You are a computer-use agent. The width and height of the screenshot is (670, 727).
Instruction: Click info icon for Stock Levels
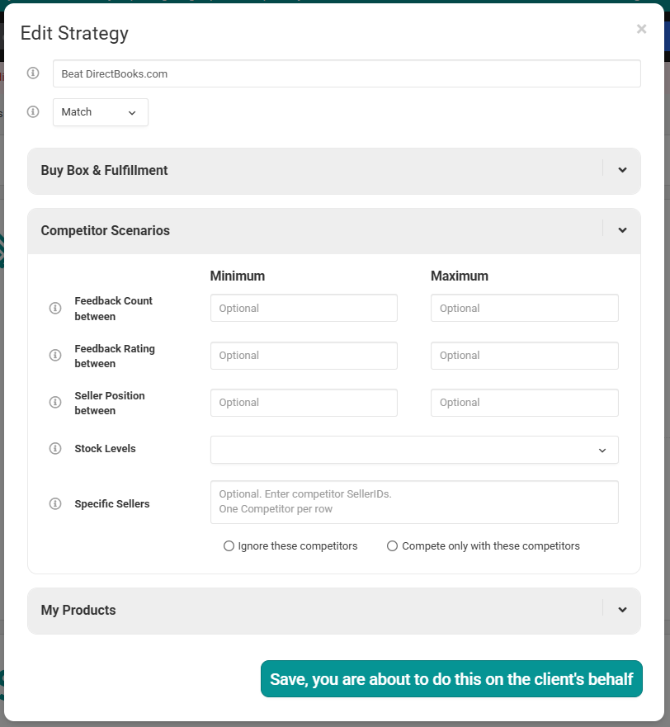click(x=55, y=448)
